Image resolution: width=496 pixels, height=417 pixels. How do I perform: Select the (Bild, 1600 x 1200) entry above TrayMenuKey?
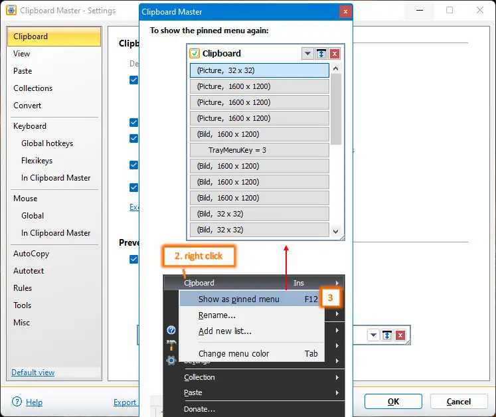pos(260,134)
